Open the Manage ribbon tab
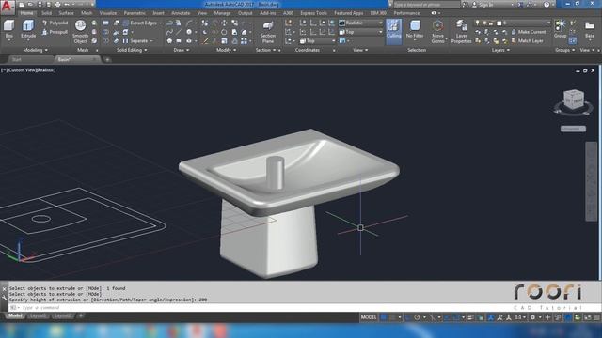602x338 pixels. pos(222,13)
